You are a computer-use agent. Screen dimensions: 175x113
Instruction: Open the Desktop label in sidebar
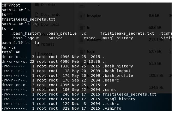(48, 5)
